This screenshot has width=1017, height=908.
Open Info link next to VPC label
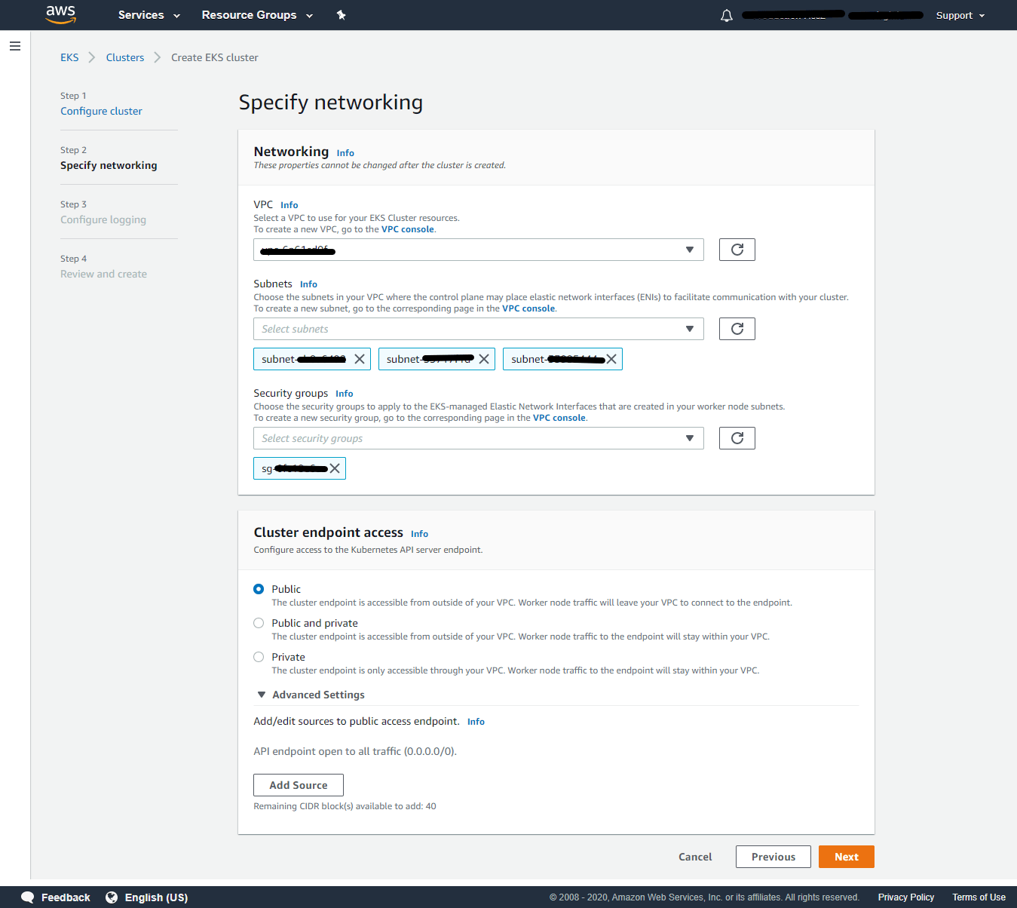coord(289,205)
